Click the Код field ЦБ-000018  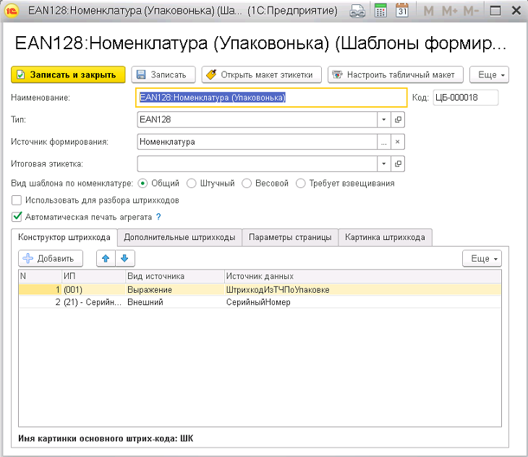coord(466,98)
